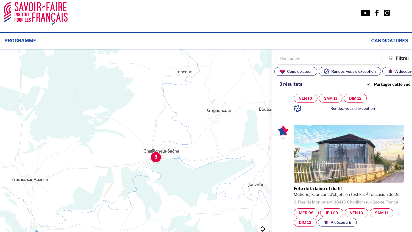The image size is (412, 232).
Task: Select SAM 11 date for Fête de la laine
Action: [382, 213]
